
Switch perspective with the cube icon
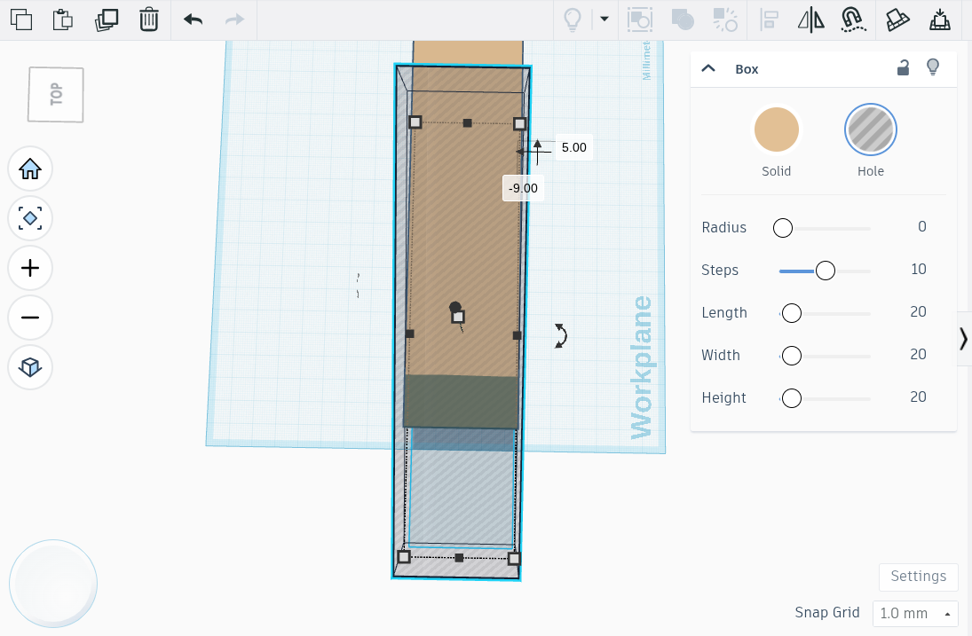click(x=30, y=367)
